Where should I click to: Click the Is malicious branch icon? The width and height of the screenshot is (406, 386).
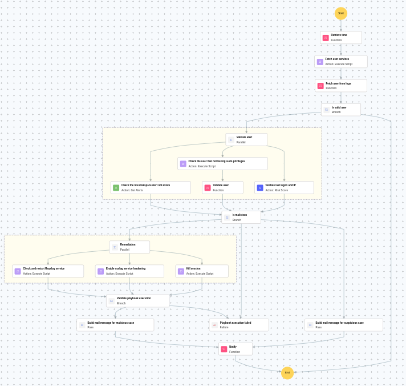(227, 218)
